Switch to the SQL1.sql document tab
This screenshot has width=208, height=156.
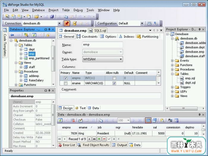98,31
